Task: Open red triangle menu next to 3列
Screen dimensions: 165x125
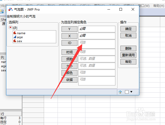Action: (x=10, y=28)
